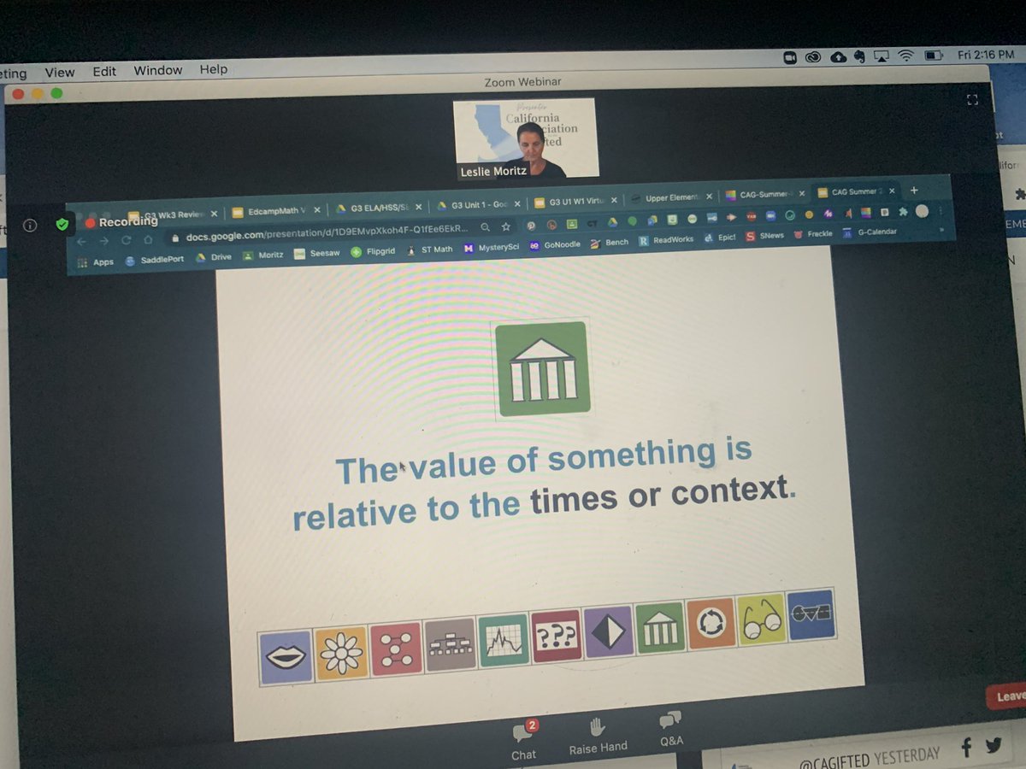1026x769 pixels.
Task: Click the line graph trends icon
Action: (504, 640)
